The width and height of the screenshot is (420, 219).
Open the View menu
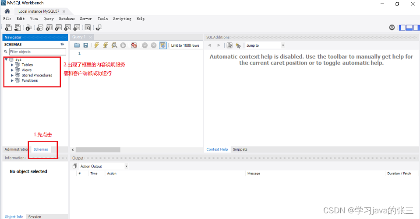click(x=34, y=19)
